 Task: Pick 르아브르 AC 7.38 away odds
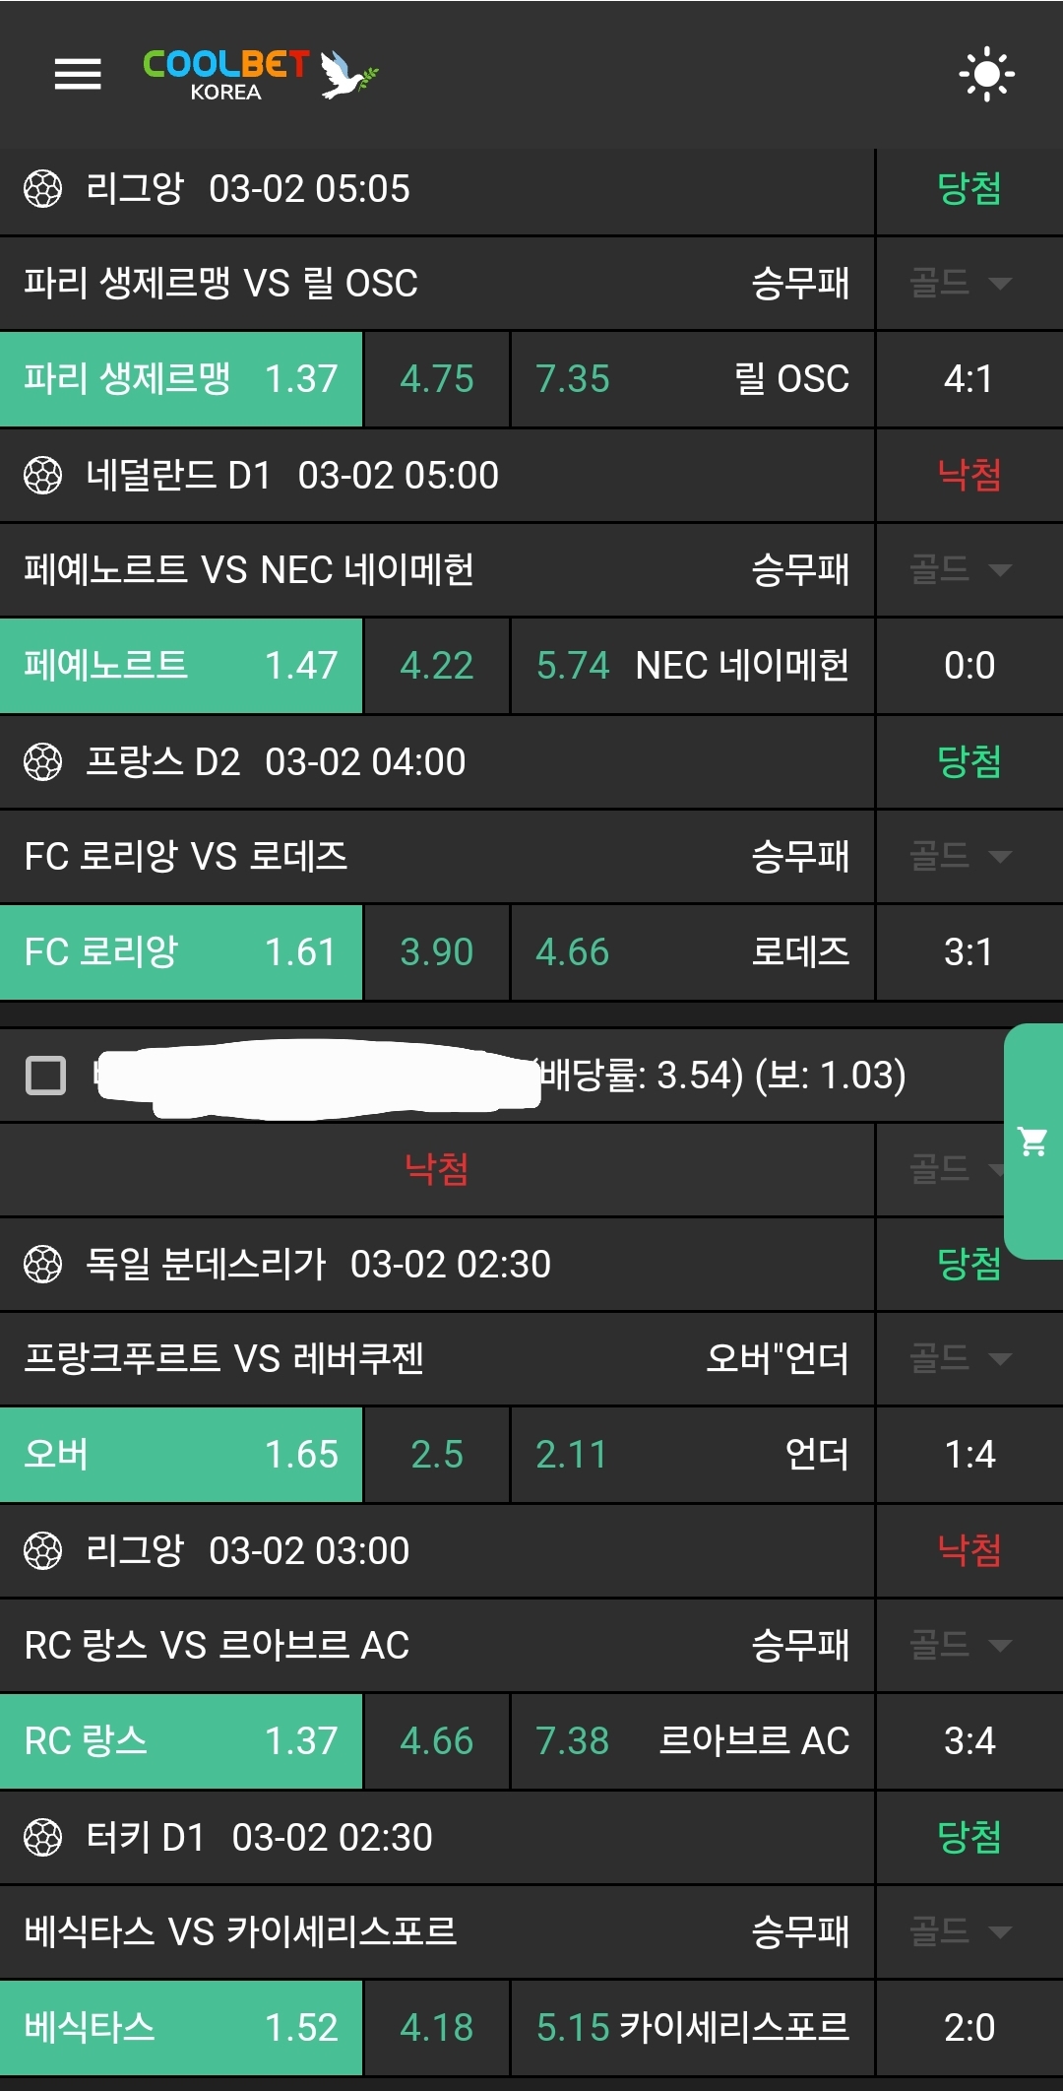pyautogui.click(x=692, y=1741)
